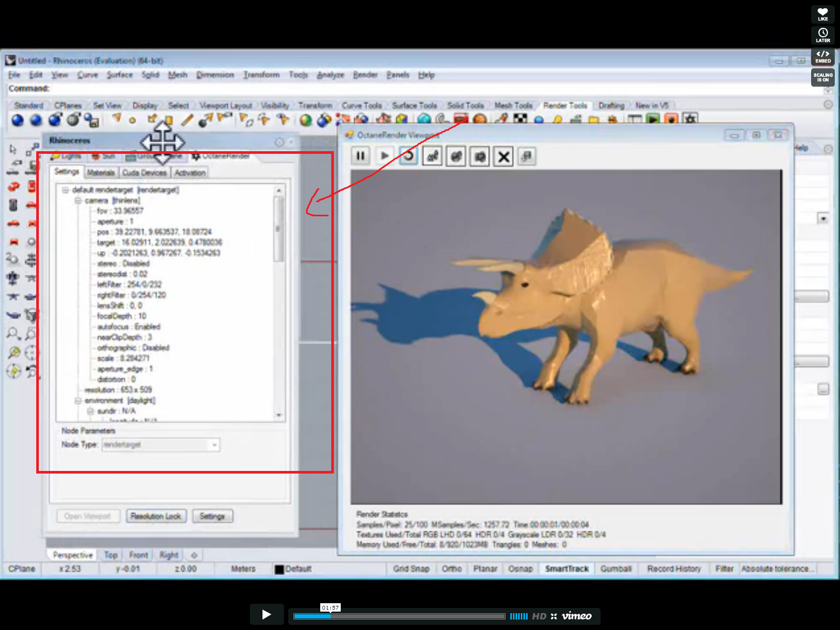
Task: Click the play icon in OctaneRender Viewport toolbar
Action: (x=384, y=156)
